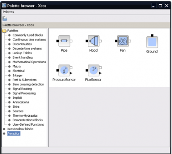Click the Fan block label
This screenshot has width=172, height=154.
[123, 50]
